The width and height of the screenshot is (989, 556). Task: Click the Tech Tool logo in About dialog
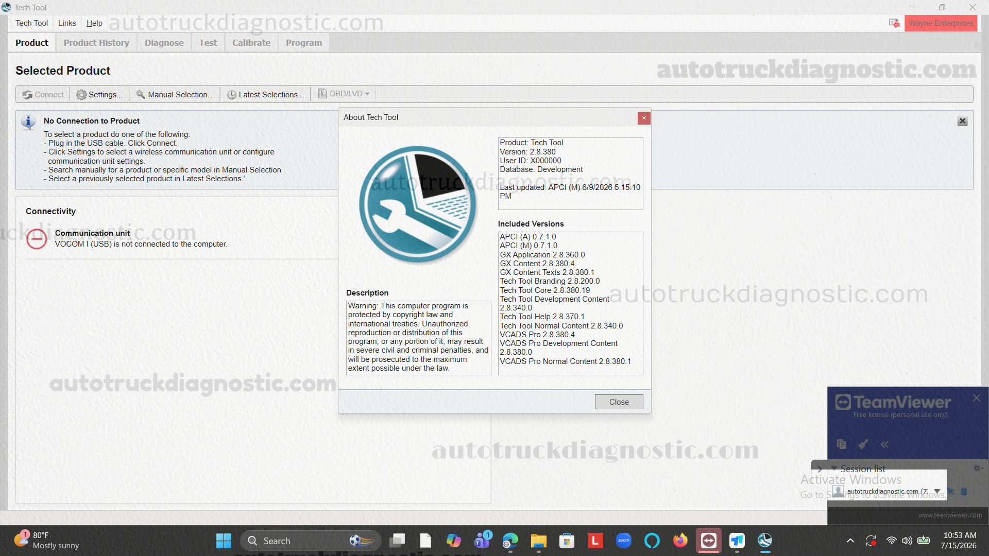417,205
